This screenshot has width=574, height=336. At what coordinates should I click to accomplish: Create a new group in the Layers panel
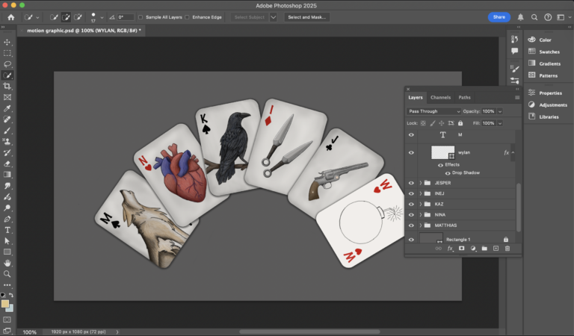(x=484, y=248)
